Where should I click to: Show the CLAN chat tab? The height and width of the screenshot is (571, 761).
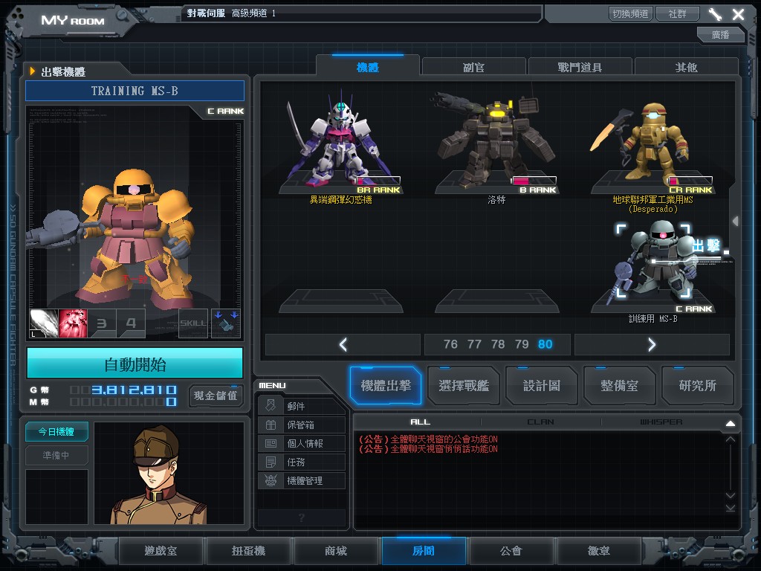(540, 422)
